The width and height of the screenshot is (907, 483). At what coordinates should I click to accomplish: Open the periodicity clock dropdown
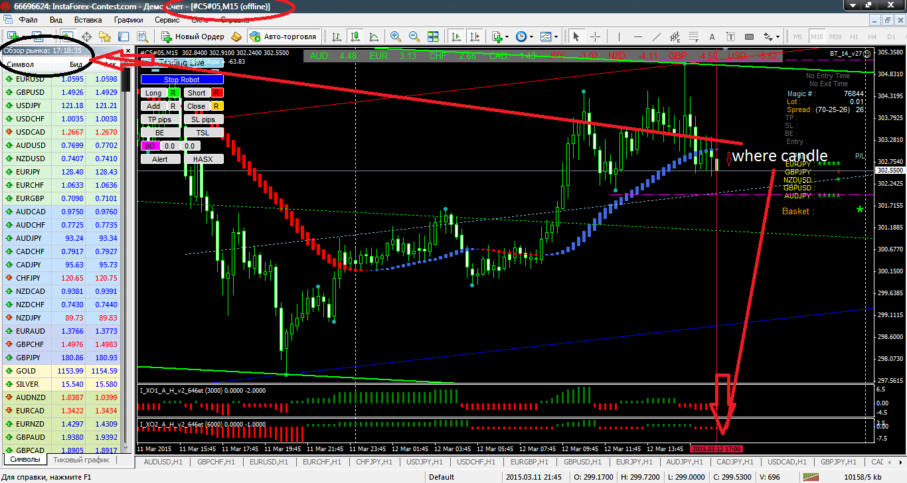coord(525,36)
